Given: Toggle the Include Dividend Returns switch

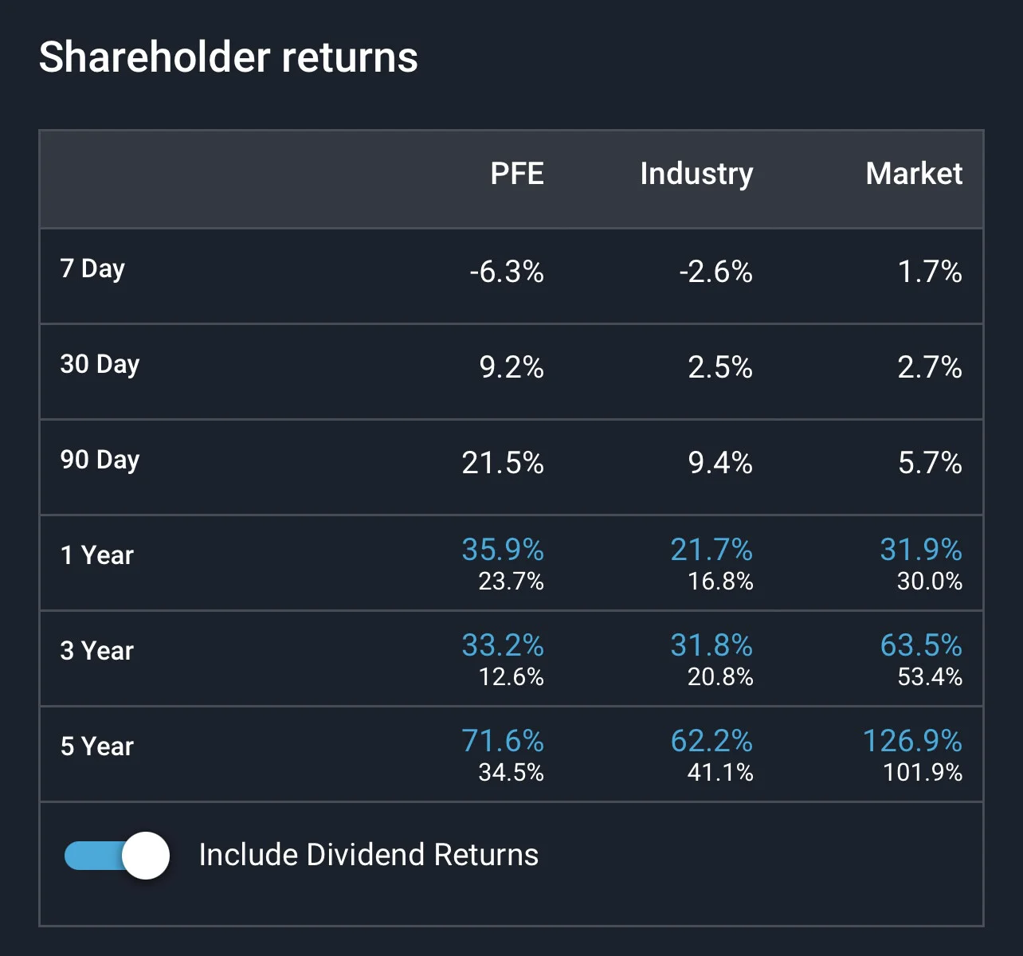Looking at the screenshot, I should pyautogui.click(x=117, y=856).
